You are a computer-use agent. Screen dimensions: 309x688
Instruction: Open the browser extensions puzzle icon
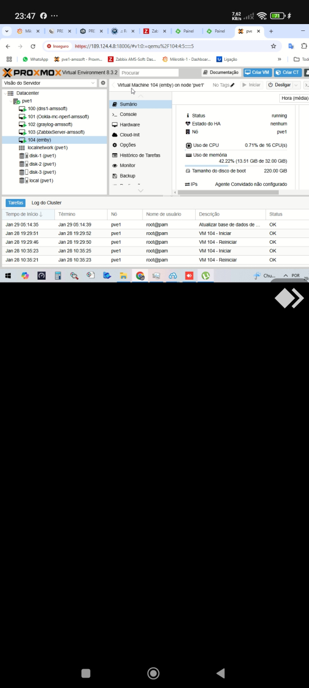tap(305, 46)
